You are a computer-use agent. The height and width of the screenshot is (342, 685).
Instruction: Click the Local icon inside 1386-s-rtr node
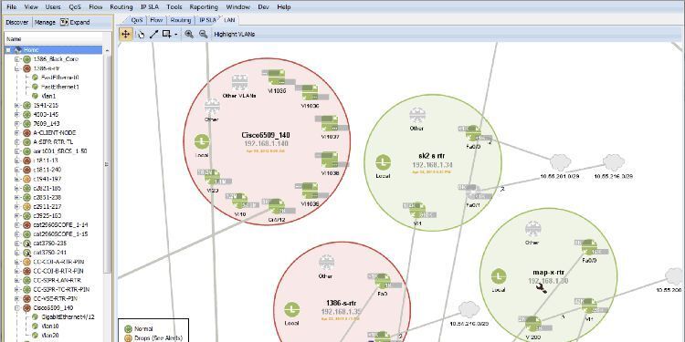pos(292,310)
